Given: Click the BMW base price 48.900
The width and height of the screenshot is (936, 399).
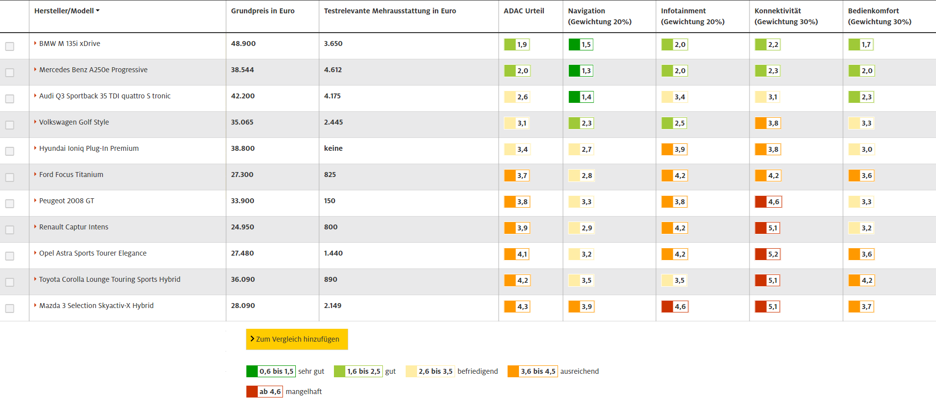Looking at the screenshot, I should point(243,44).
